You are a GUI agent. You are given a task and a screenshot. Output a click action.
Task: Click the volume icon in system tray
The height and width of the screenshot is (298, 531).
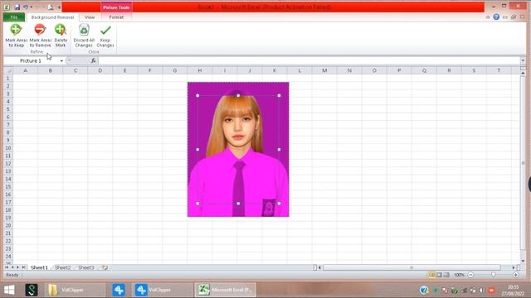point(481,291)
